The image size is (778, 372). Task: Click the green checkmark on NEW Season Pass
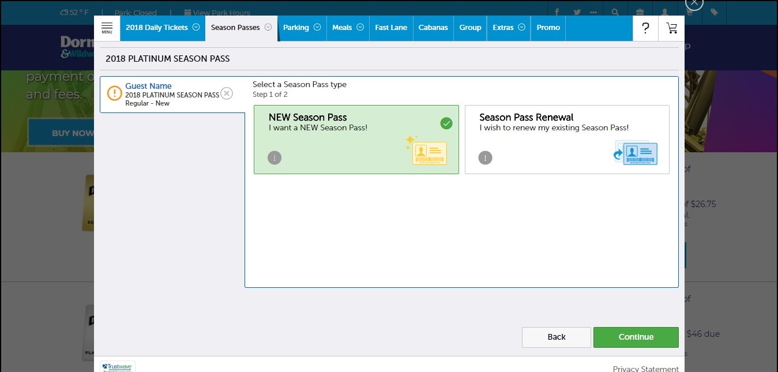tap(446, 123)
